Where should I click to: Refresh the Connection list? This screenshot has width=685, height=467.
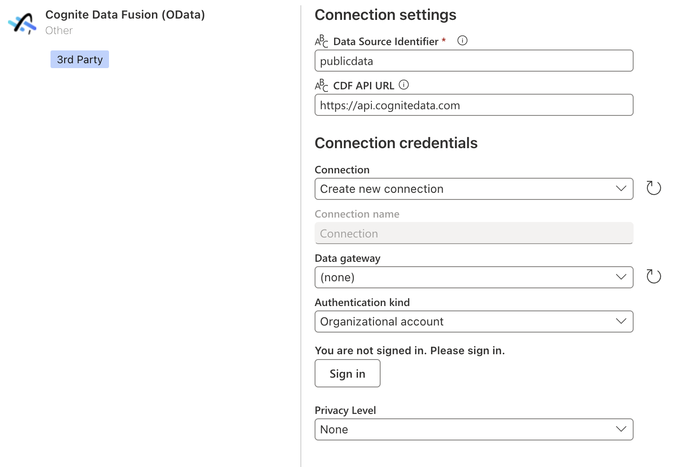click(654, 188)
